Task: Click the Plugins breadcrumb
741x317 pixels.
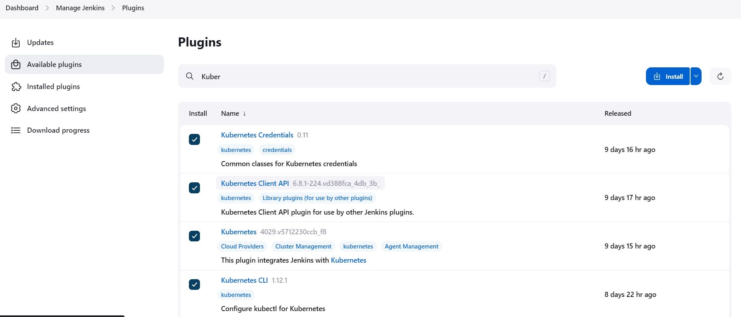Action: pyautogui.click(x=133, y=8)
